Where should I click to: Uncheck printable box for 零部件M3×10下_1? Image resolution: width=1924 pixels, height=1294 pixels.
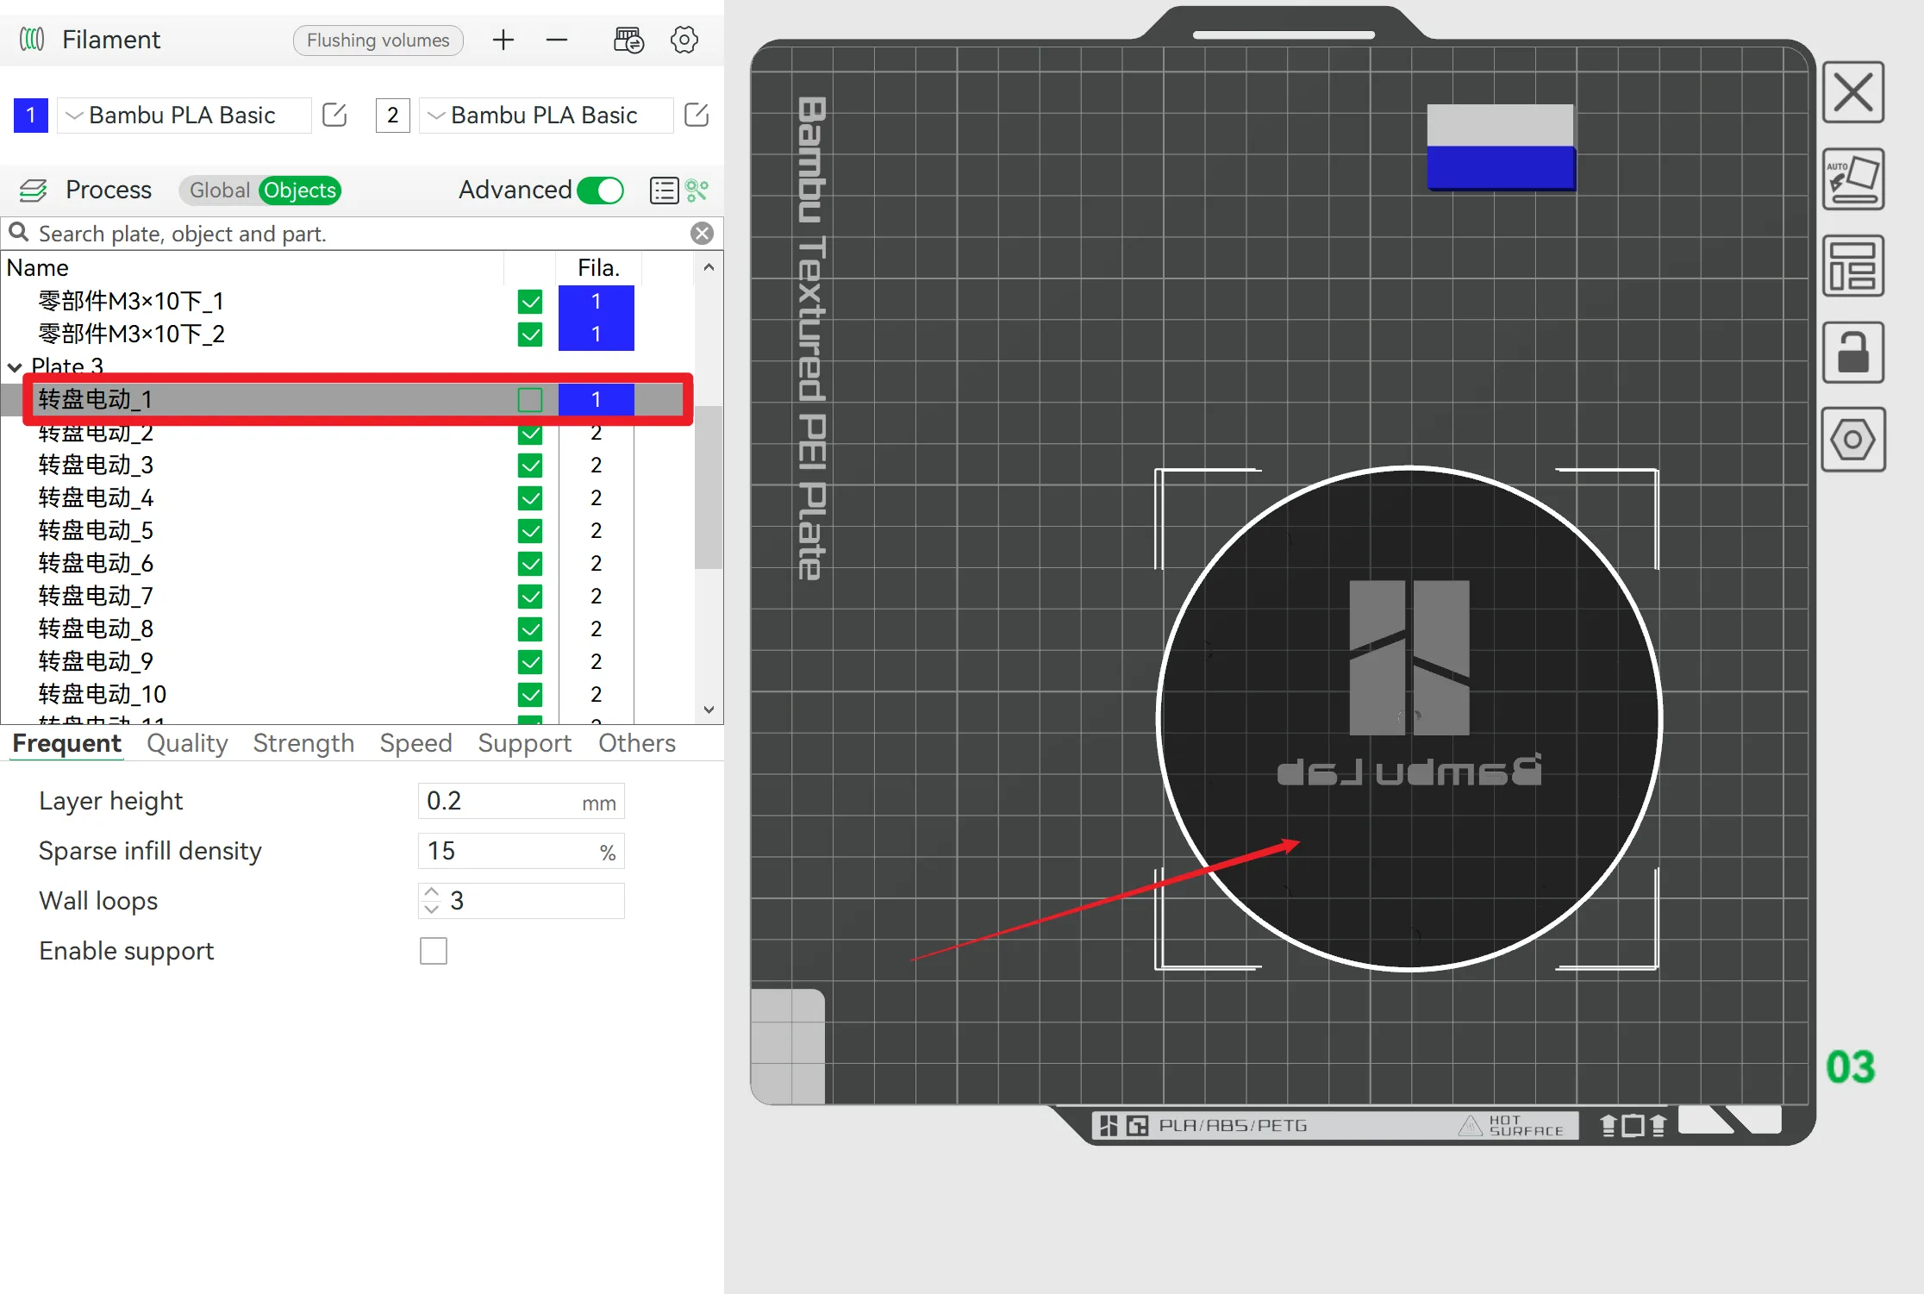[530, 302]
